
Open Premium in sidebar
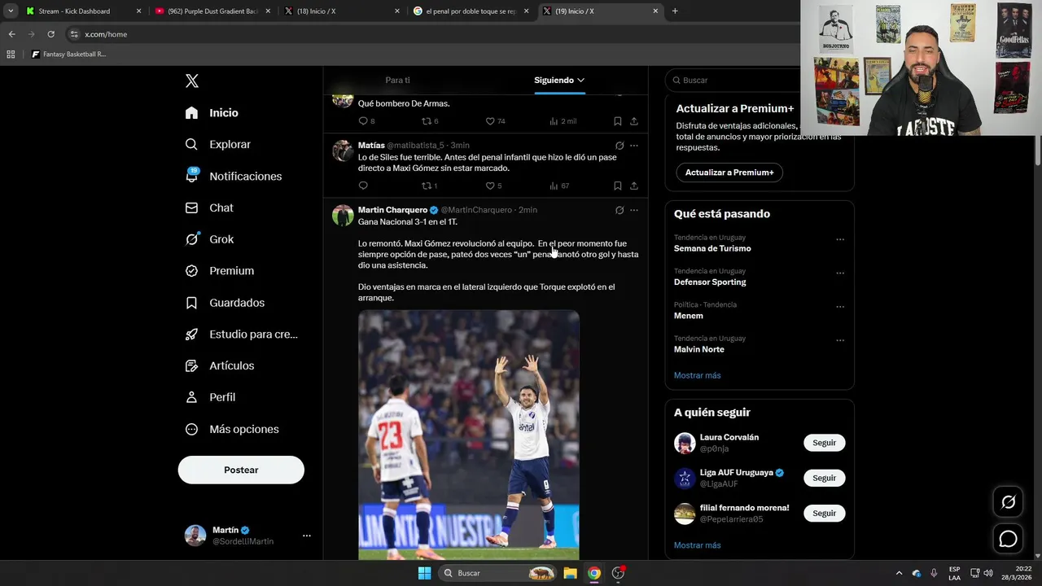pyautogui.click(x=220, y=271)
